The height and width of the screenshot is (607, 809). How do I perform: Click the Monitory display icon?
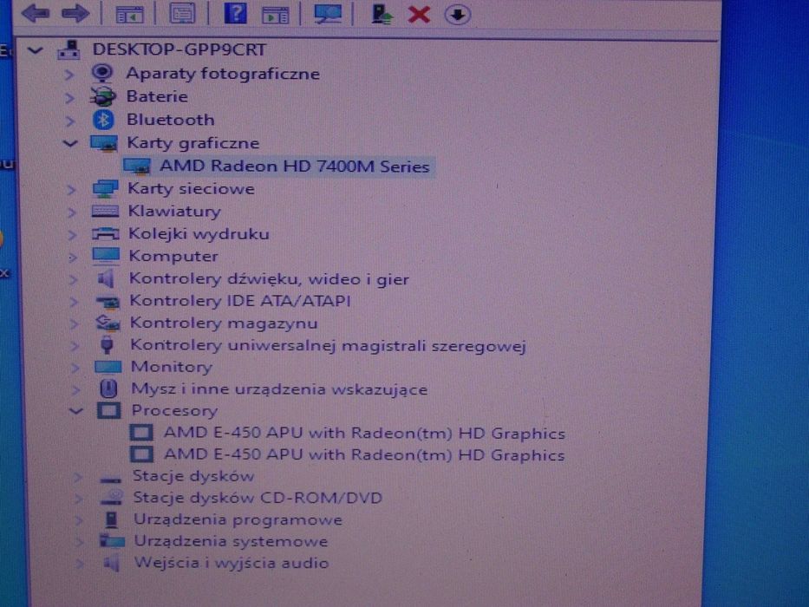tap(108, 367)
